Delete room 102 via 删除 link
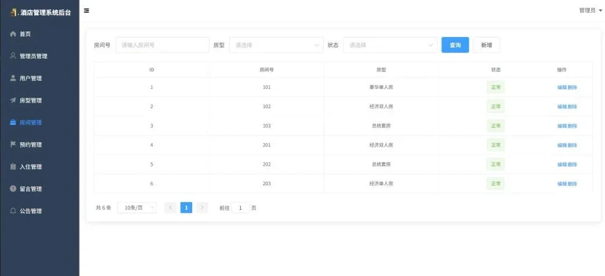Screen dimensions: 605x276 (573, 107)
